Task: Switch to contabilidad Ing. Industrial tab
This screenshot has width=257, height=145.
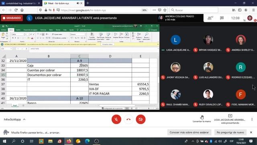Action: coord(20,3)
